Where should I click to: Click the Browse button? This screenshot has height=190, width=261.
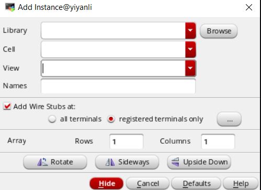219,31
